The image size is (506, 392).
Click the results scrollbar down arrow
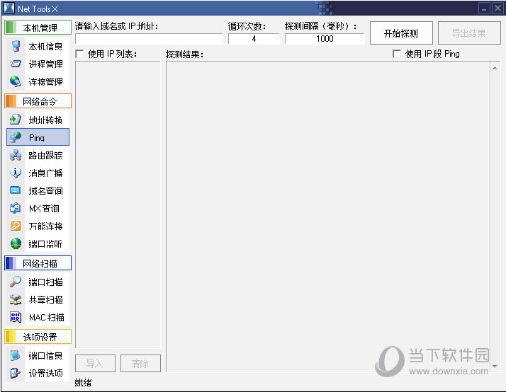click(x=495, y=367)
